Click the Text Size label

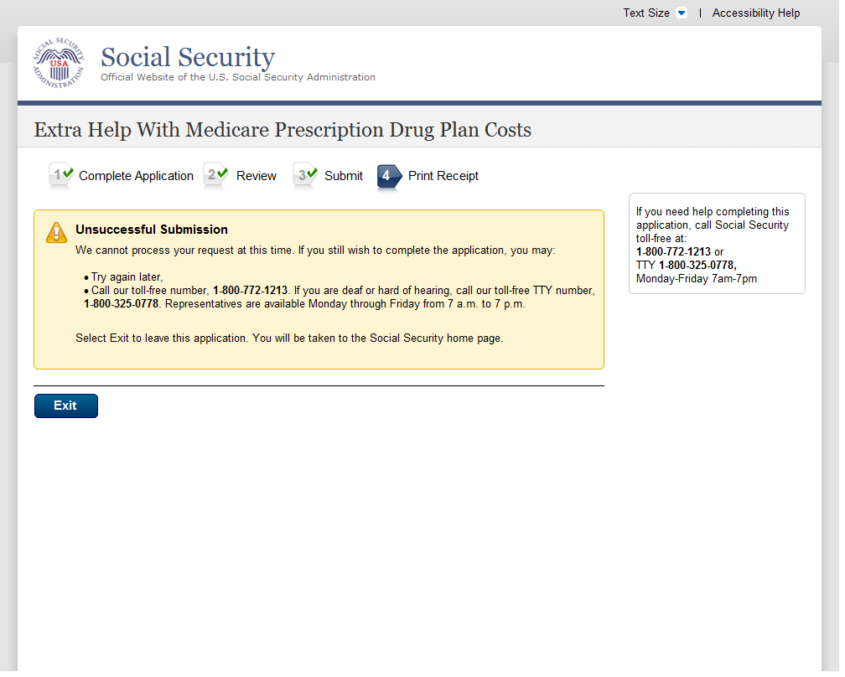(645, 13)
